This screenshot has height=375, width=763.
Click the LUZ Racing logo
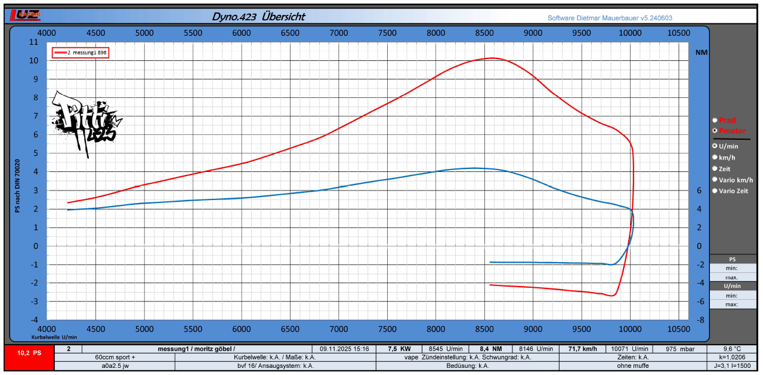click(x=25, y=16)
